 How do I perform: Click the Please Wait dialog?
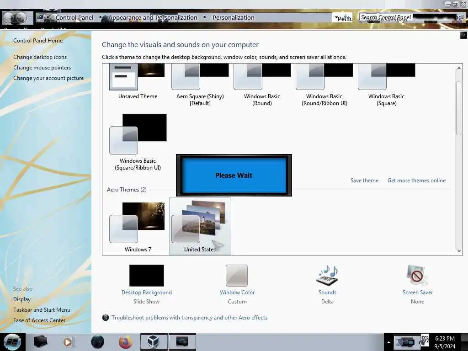(x=234, y=175)
